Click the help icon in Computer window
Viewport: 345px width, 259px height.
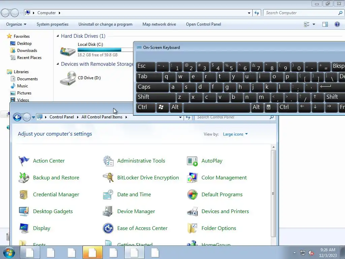(337, 24)
